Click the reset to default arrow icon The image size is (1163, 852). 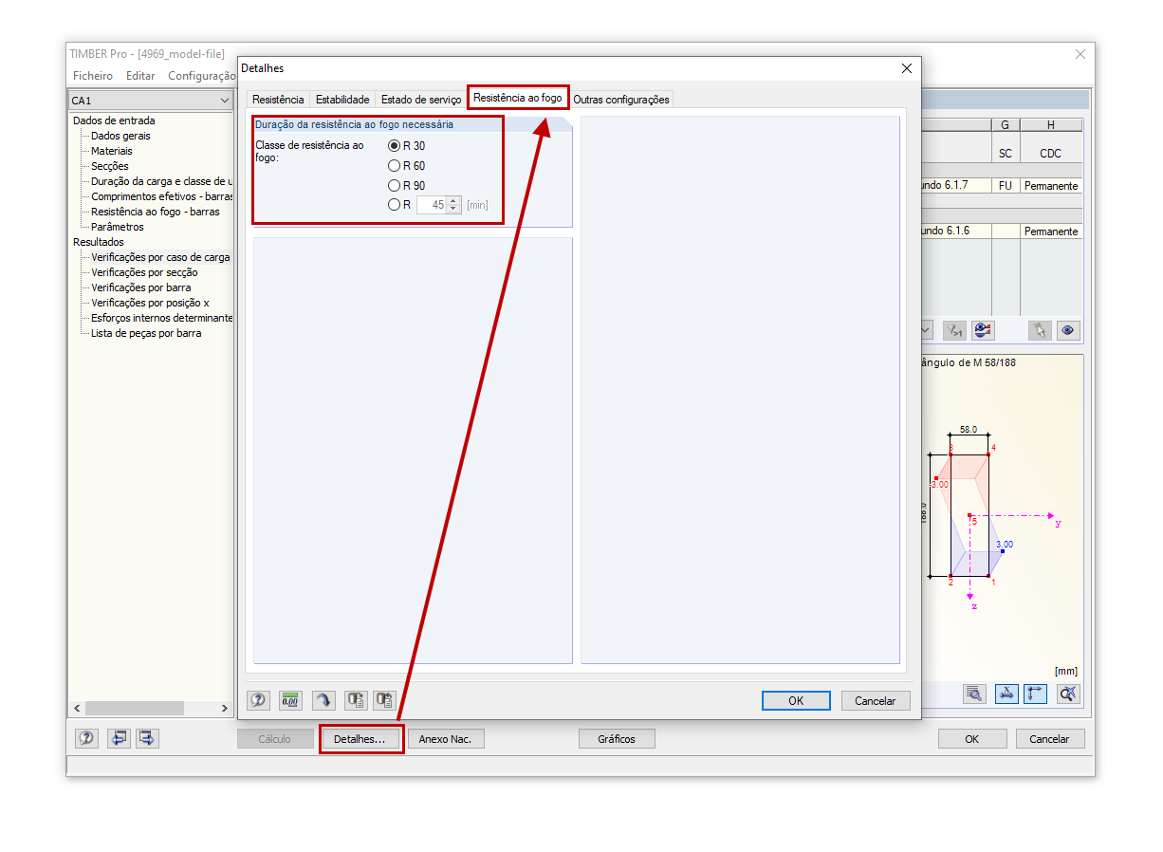point(323,700)
